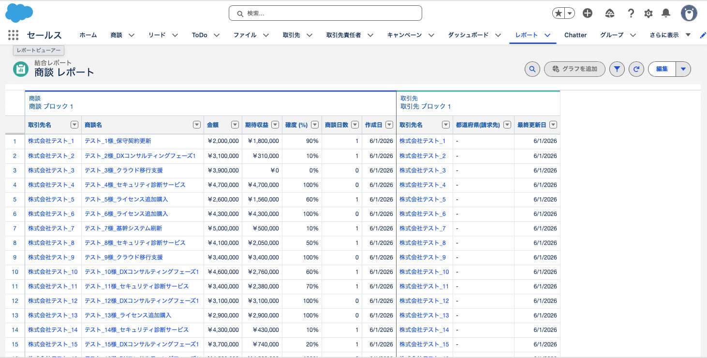This screenshot has width=707, height=358.
Task: Click row number 8
Action: (15, 243)
